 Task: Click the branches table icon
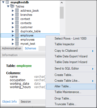(x=17, y=15)
